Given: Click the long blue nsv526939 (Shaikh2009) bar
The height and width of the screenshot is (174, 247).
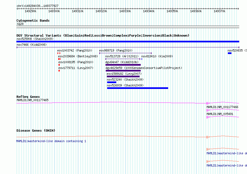Looking at the screenshot, I should [137, 88].
